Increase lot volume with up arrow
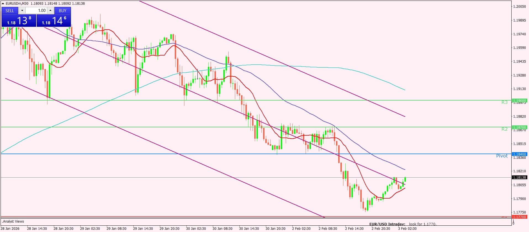The image size is (529, 232). click(x=50, y=10)
